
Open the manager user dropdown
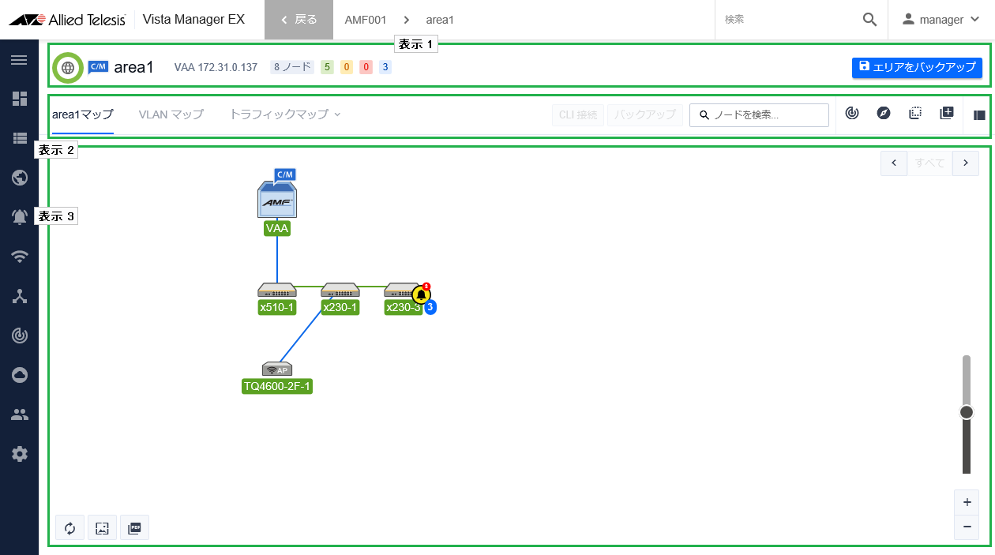coord(941,20)
